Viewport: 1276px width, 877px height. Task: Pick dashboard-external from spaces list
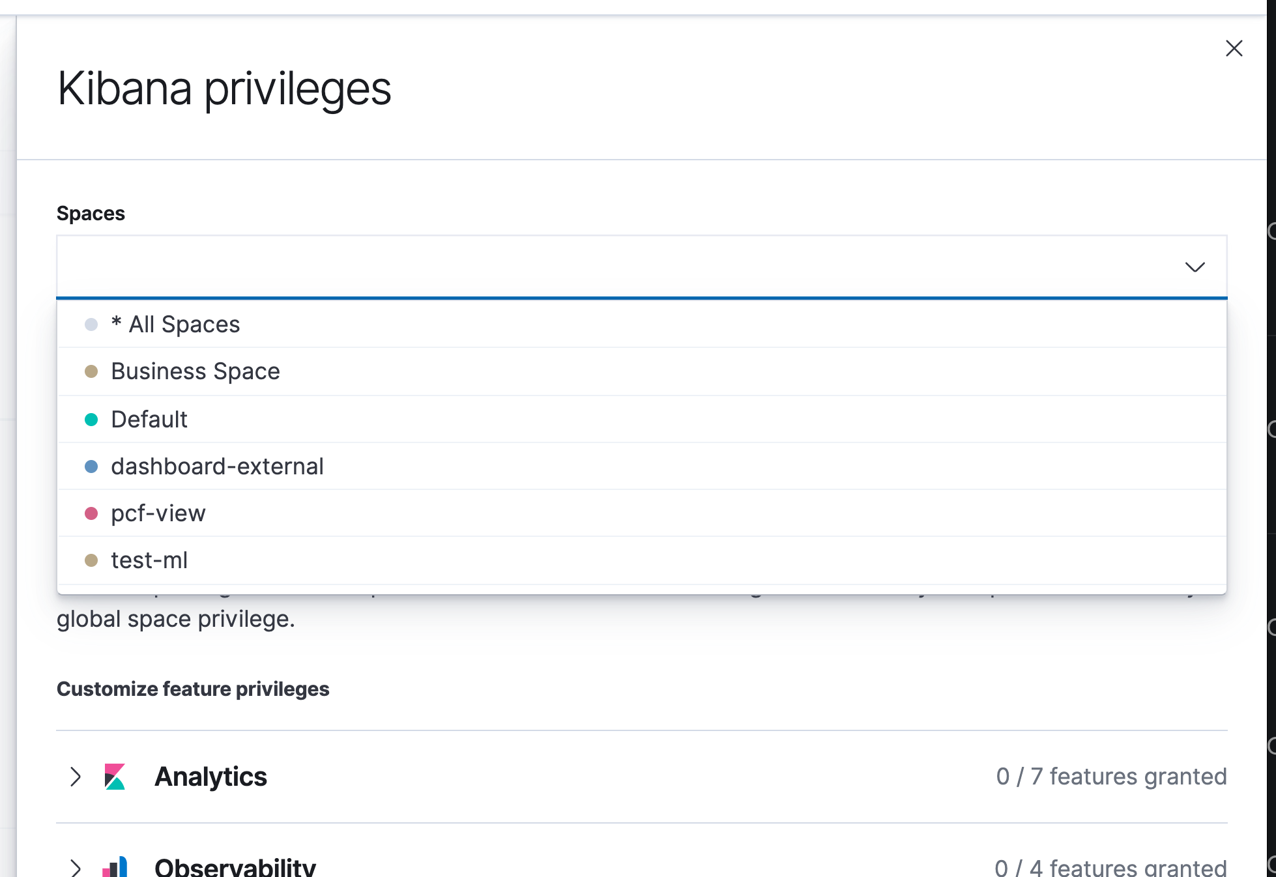(217, 467)
